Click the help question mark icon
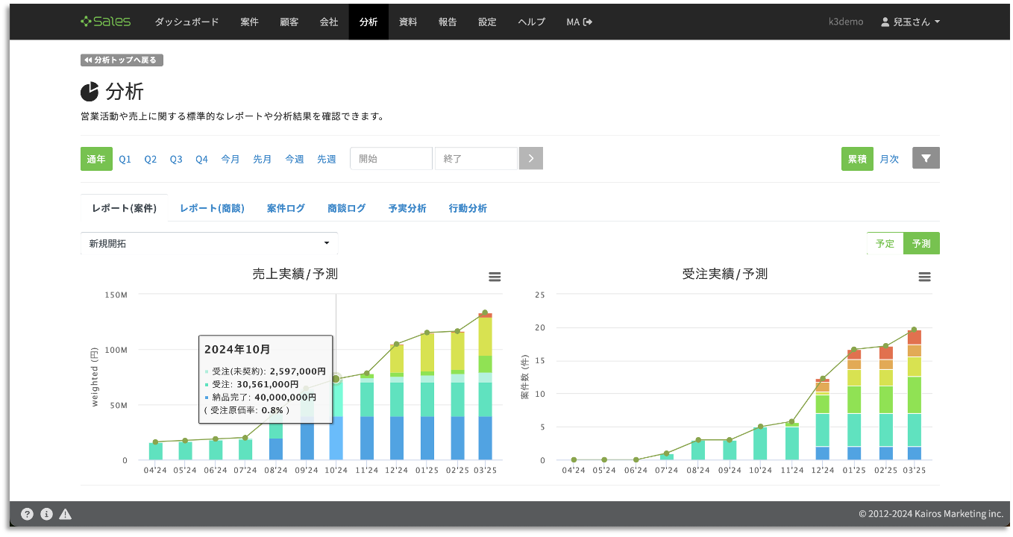Image resolution: width=1013 pixels, height=537 pixels. click(27, 514)
